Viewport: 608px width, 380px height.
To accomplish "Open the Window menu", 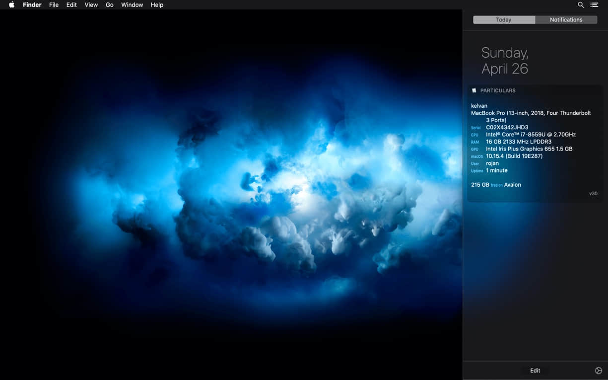I will point(132,5).
